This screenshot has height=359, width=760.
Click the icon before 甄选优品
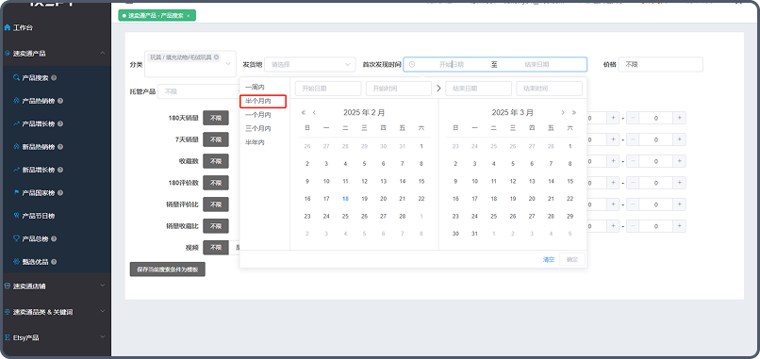point(16,262)
